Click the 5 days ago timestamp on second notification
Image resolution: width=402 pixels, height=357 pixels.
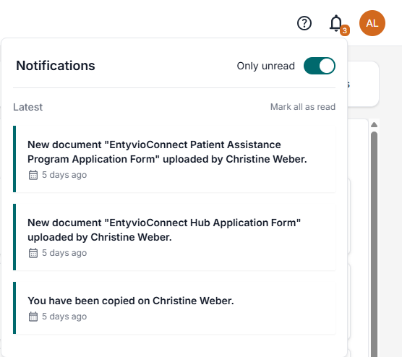coord(64,253)
